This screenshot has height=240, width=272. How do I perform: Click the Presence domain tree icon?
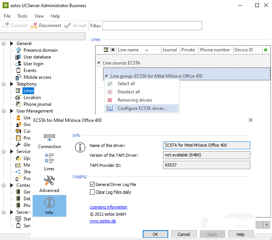tap(18, 50)
